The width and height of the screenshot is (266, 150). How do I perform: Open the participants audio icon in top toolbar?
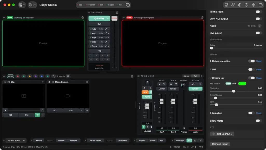233,5
